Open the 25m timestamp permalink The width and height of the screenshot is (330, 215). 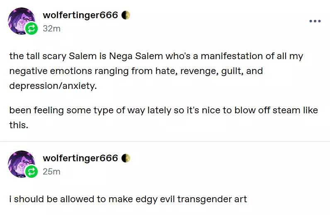[x=51, y=172]
